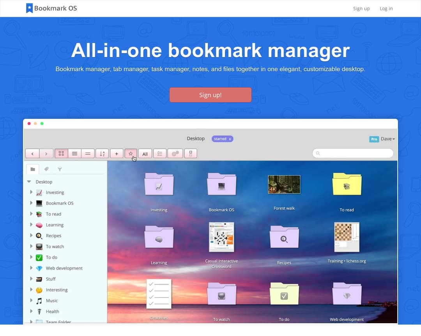Select the tags tab in sidebar
The width and height of the screenshot is (421, 336).
46,169
